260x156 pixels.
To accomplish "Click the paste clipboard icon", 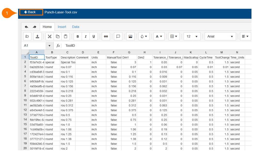I will point(66,37).
